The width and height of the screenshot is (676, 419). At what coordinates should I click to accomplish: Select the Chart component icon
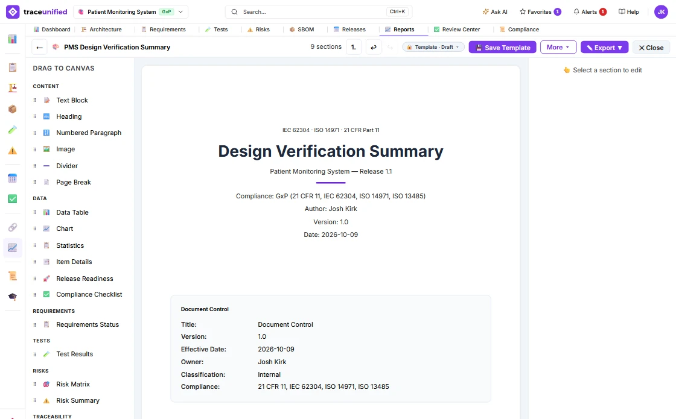[46, 228]
